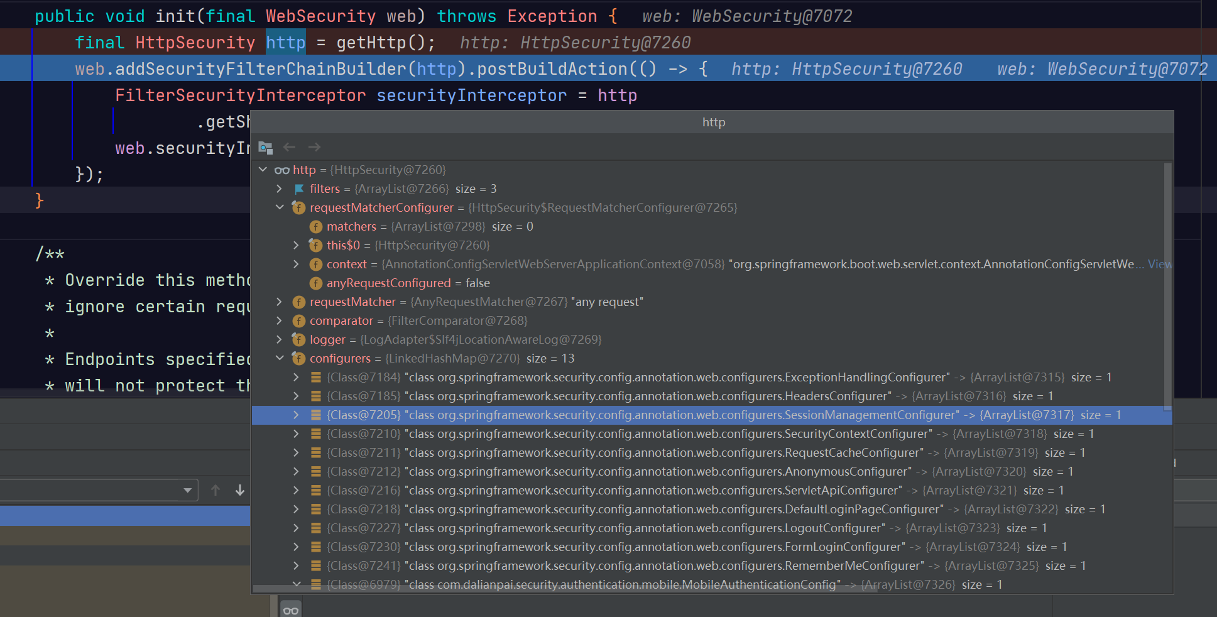Click getHttp() call in editor
The height and width of the screenshot is (617, 1217).
(381, 42)
